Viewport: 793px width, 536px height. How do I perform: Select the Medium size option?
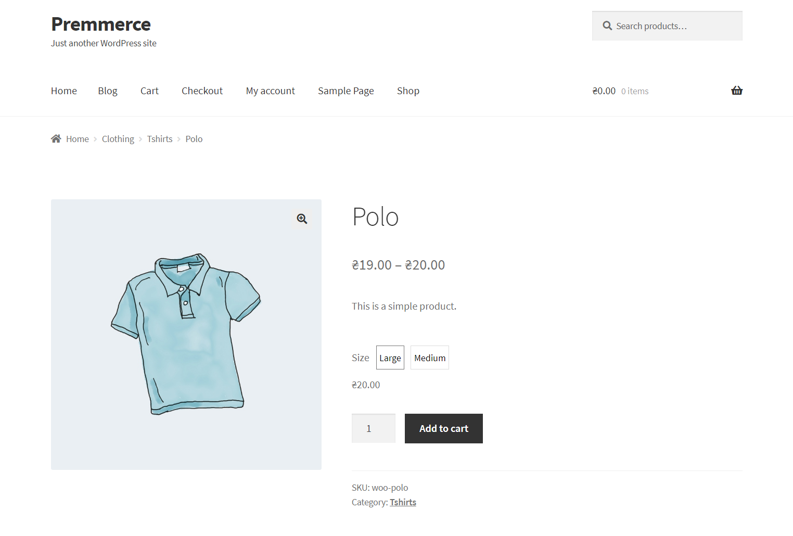click(x=430, y=358)
